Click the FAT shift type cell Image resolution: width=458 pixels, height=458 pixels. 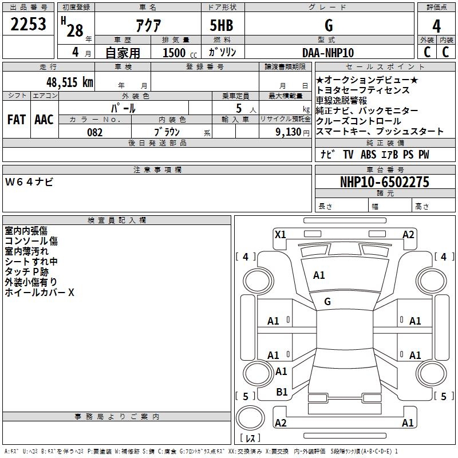pyautogui.click(x=16, y=119)
